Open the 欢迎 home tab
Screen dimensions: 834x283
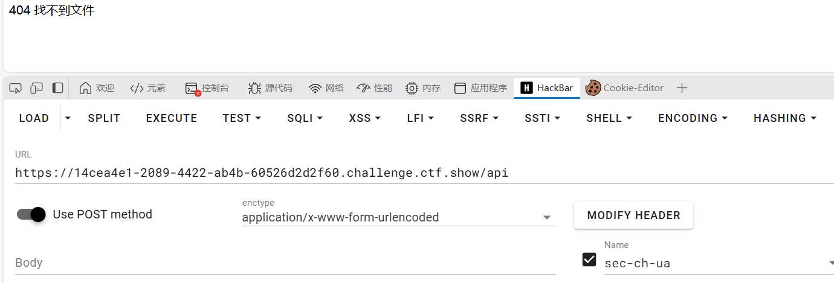click(x=97, y=88)
